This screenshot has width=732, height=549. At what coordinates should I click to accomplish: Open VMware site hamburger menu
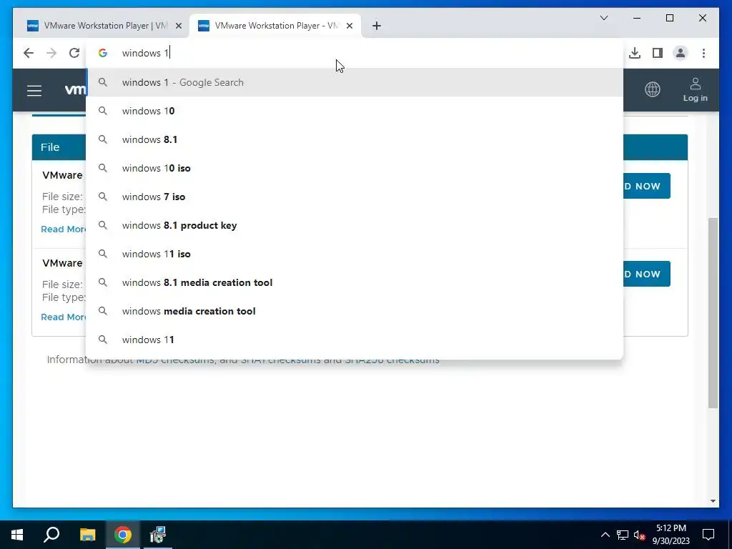tap(34, 91)
